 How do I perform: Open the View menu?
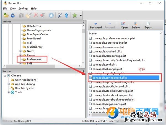(x=13, y=9)
